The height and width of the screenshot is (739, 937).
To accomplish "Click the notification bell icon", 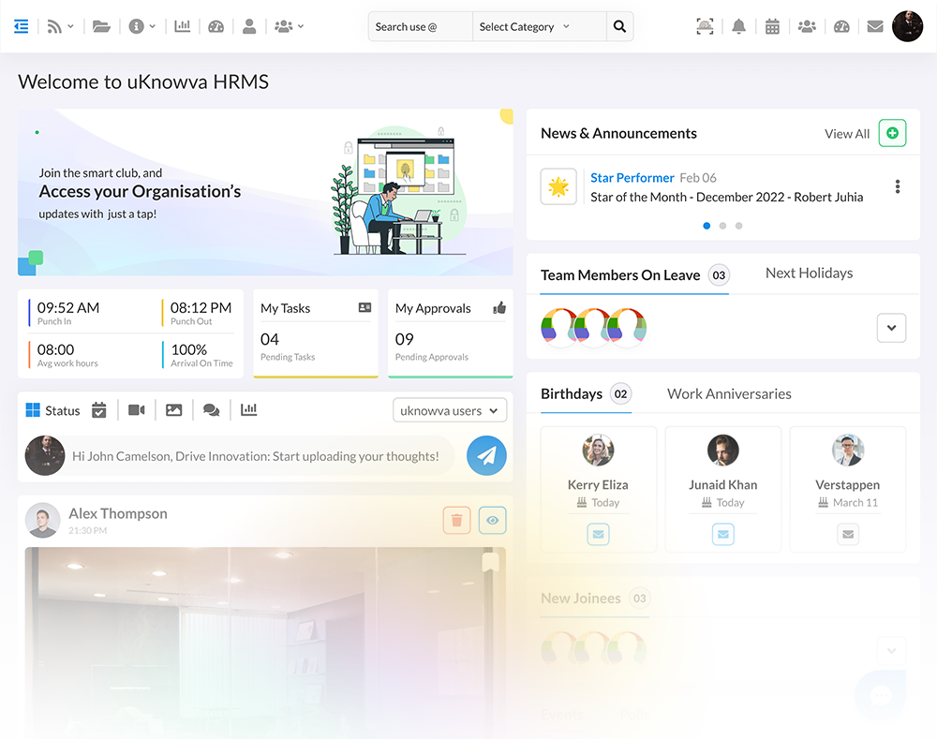I will tap(738, 25).
